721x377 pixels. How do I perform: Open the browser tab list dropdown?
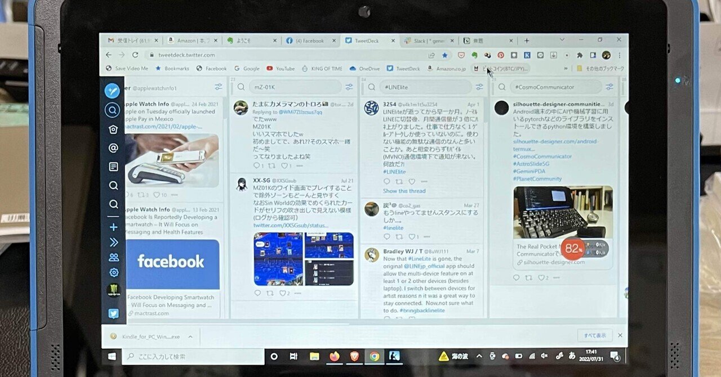click(x=561, y=40)
